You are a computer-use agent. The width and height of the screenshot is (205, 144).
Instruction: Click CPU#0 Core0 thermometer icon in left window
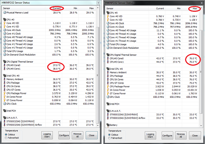click(5, 65)
